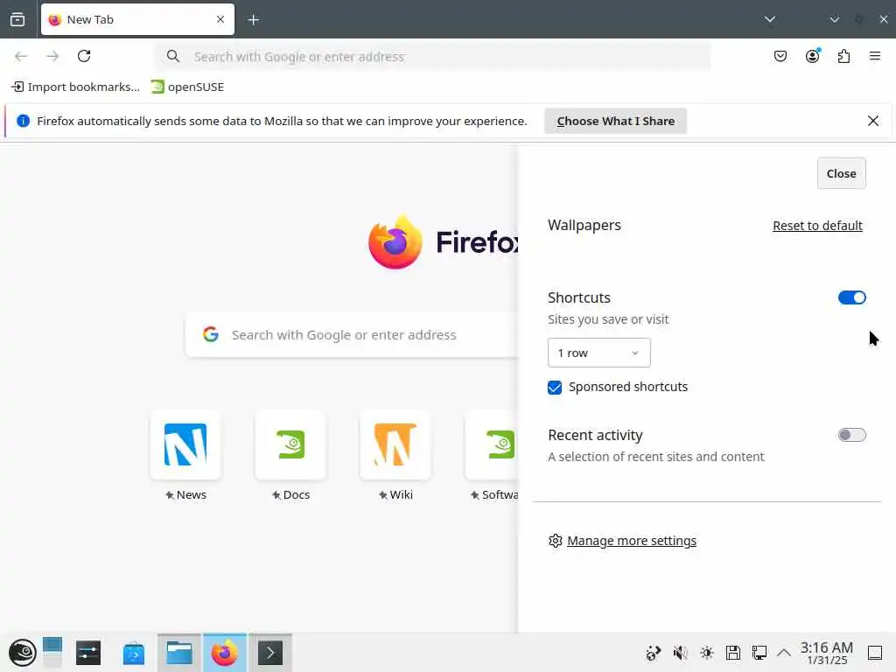Click the info icon in notification bar
This screenshot has width=896, height=672.
click(23, 121)
